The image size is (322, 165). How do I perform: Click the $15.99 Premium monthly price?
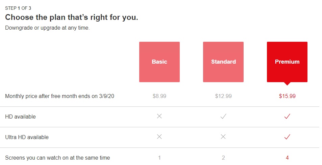[x=287, y=96]
